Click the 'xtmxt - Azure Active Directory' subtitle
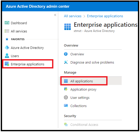The height and width of the screenshot is (132, 140). point(94,31)
